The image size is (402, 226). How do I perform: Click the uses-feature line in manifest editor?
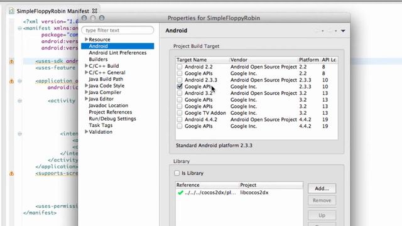[55, 68]
